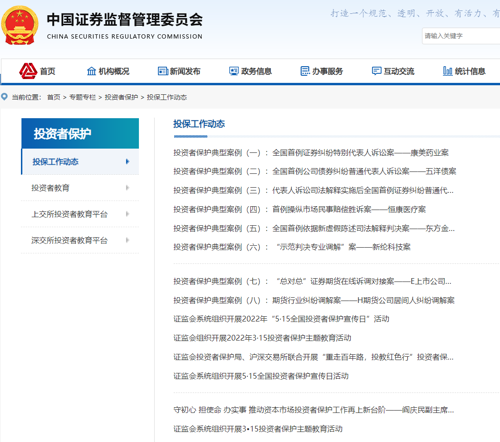Viewport: 500px width, 442px height.
Task: Click the 专题专栏 breadcrumb link
Action: (x=83, y=97)
